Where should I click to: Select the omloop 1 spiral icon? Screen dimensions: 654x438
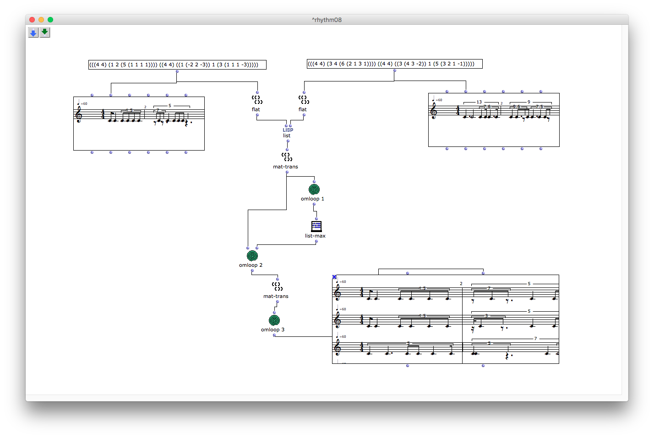(x=314, y=189)
